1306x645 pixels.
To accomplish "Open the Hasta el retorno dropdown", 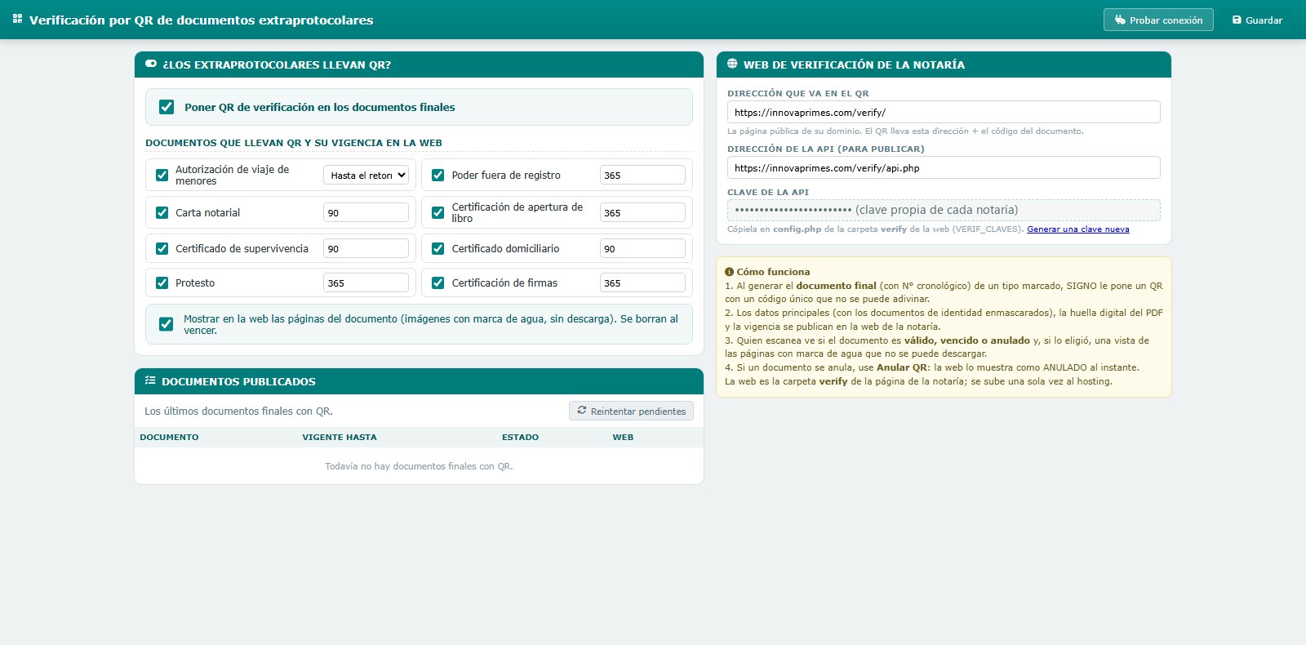I will 366,175.
